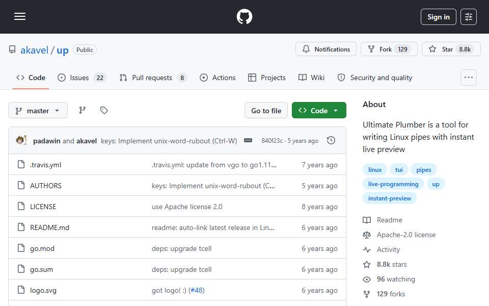Click the 22 issues counter badge
Image resolution: width=489 pixels, height=306 pixels.
100,78
